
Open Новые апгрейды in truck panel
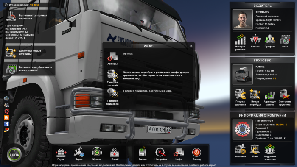coord(255,97)
